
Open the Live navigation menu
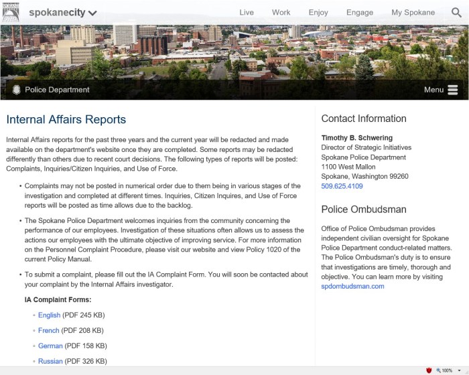pyautogui.click(x=247, y=13)
